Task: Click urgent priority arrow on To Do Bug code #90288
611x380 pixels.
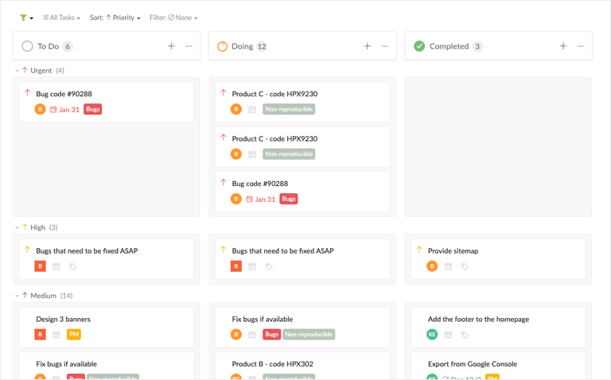Action: (x=27, y=93)
